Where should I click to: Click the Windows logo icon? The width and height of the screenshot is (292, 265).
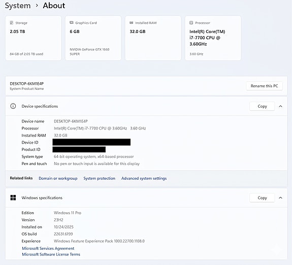13,197
